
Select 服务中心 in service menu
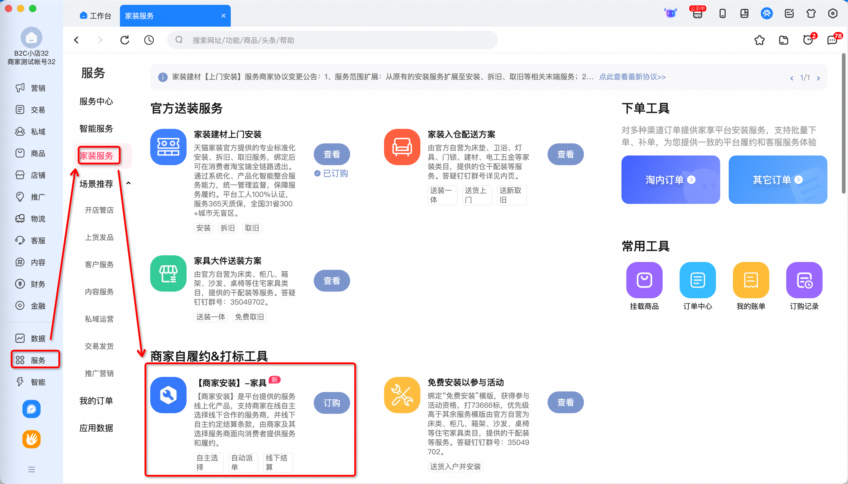96,101
